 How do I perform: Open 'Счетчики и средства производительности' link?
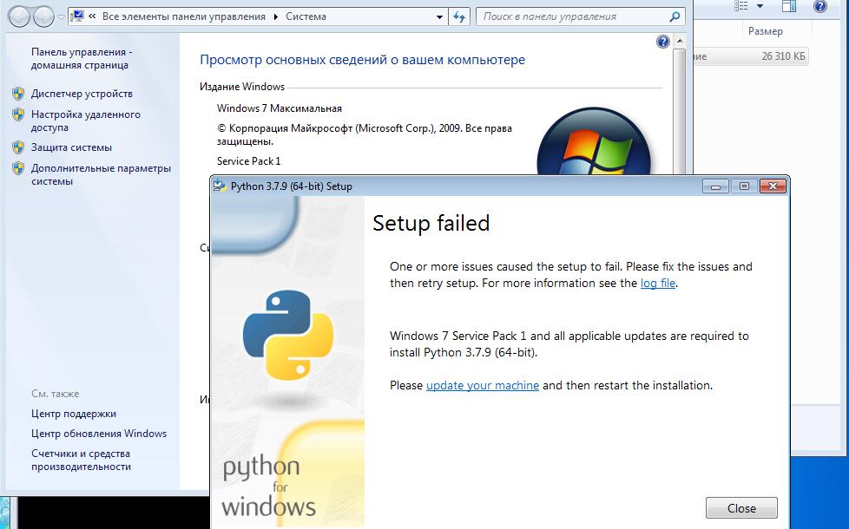coord(82,460)
